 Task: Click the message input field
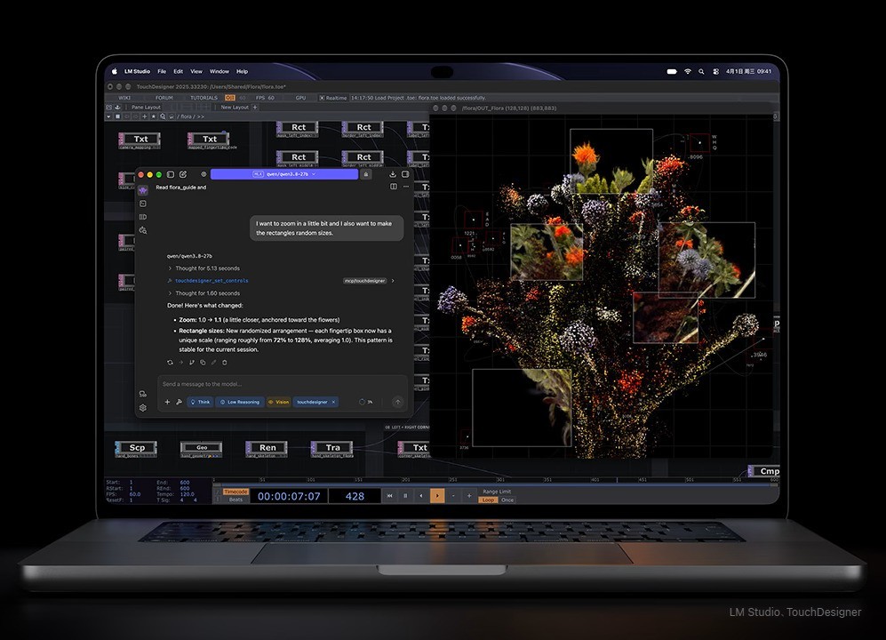pos(282,384)
